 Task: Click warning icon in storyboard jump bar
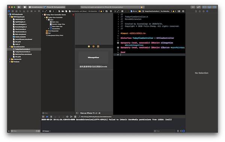[x=101, y=11]
